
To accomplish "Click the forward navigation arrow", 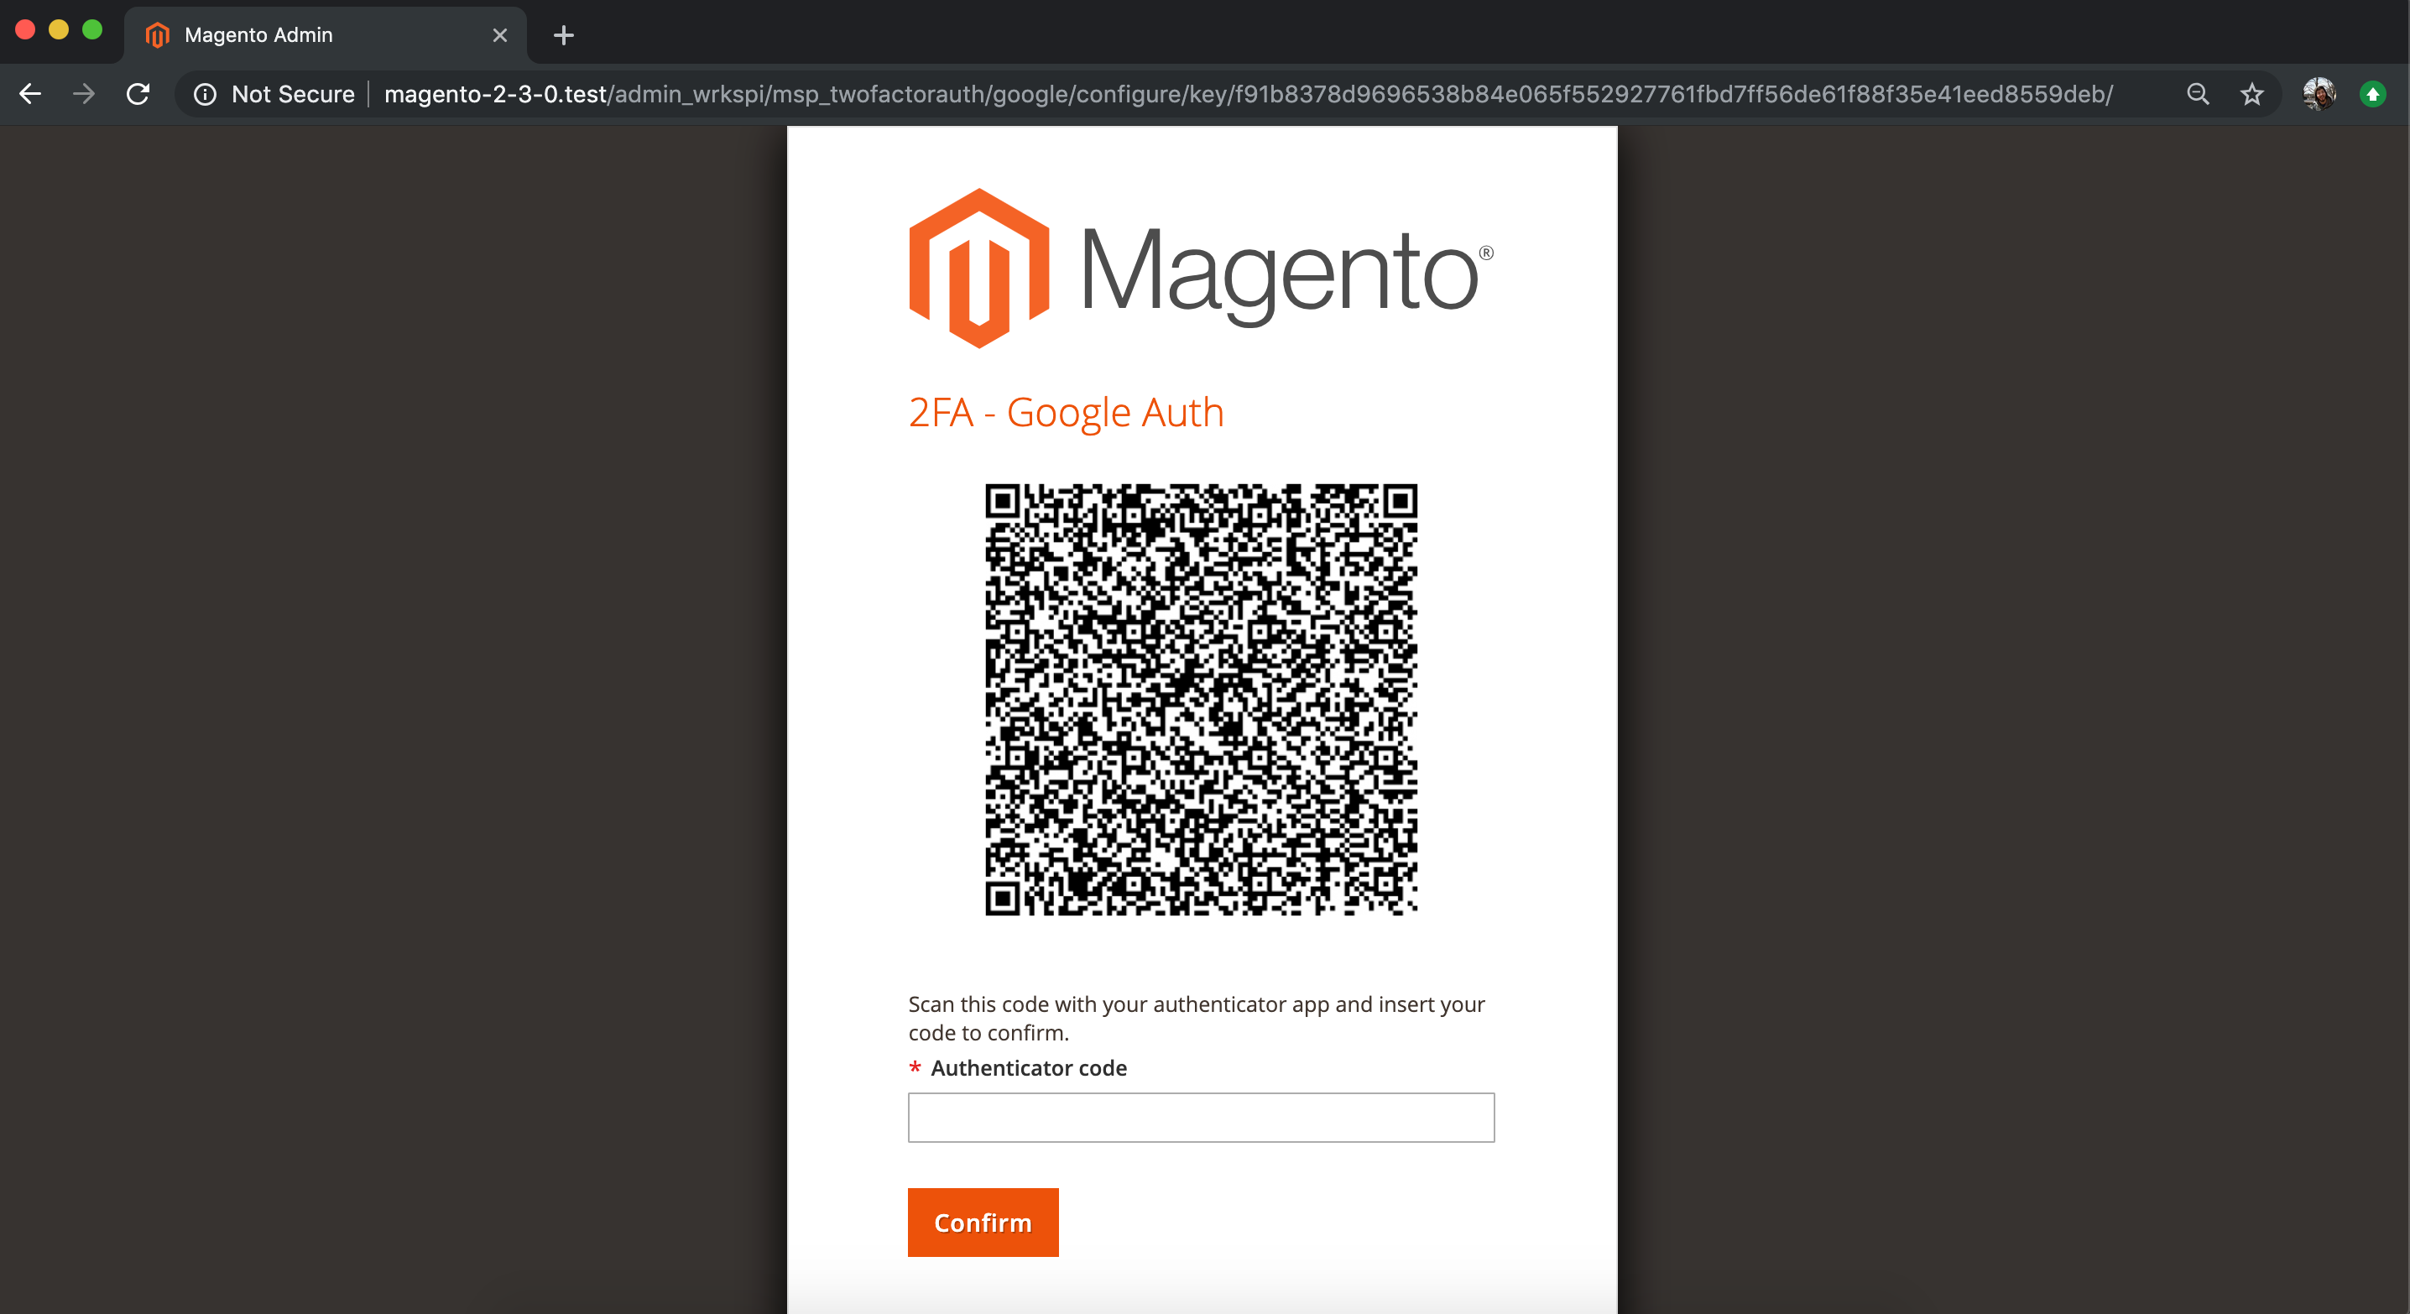I will point(83,93).
